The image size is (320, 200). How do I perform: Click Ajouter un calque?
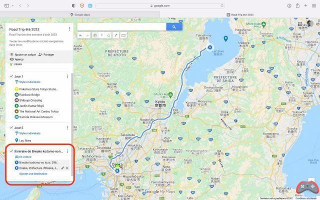(x=23, y=54)
